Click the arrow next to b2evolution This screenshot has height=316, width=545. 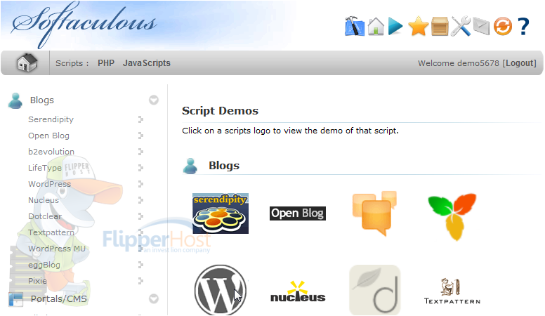[140, 152]
